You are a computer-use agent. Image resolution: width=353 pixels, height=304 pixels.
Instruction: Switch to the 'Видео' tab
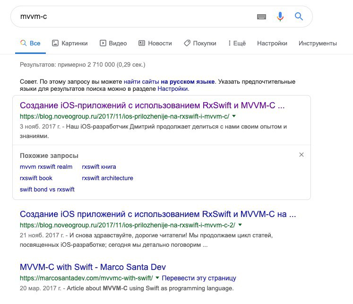click(113, 43)
